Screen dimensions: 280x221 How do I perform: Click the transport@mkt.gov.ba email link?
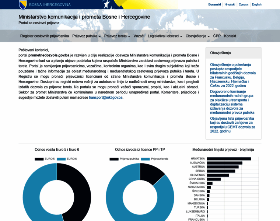click(106, 98)
